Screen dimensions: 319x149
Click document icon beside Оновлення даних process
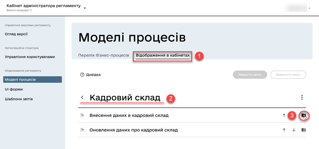pos(82,130)
